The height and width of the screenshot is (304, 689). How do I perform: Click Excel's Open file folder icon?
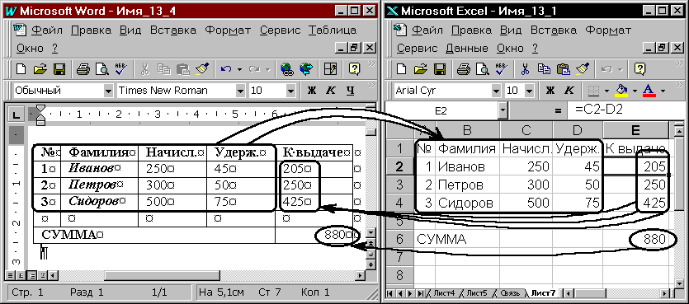coord(421,69)
